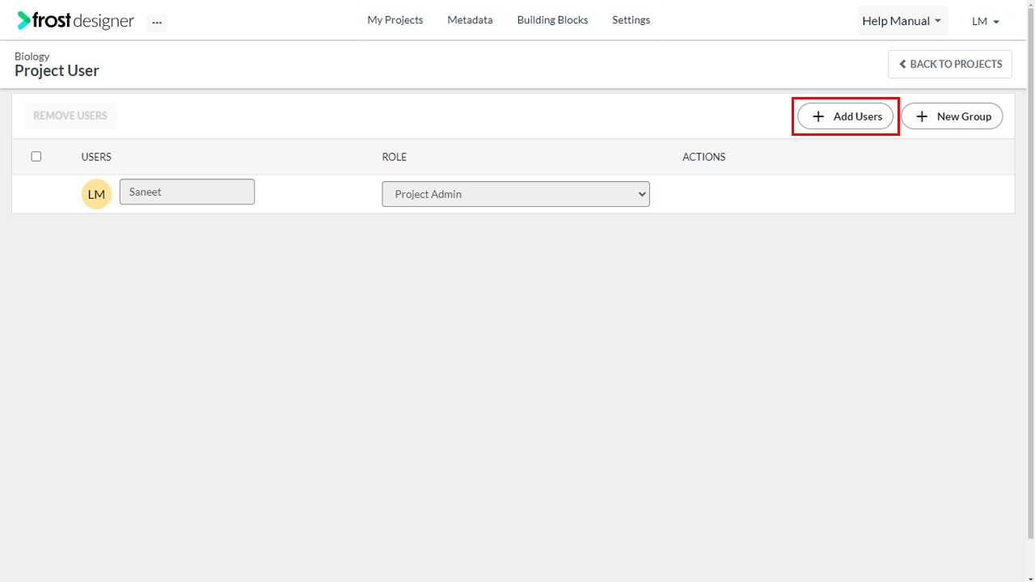Click the USERS column header
1035x582 pixels.
(x=96, y=157)
